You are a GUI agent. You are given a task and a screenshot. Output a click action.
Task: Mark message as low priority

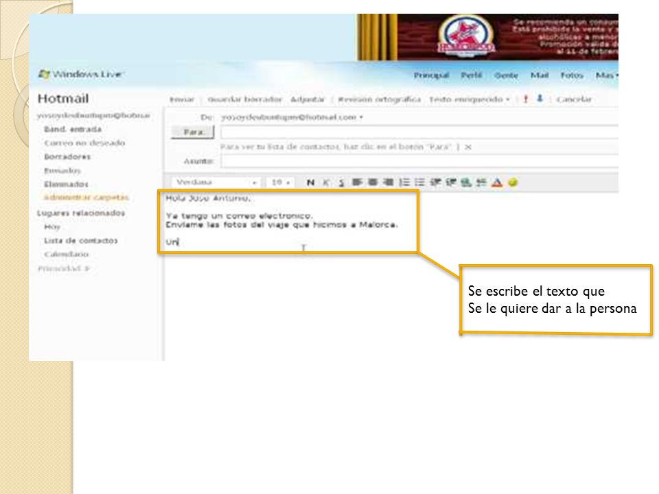tap(540, 99)
